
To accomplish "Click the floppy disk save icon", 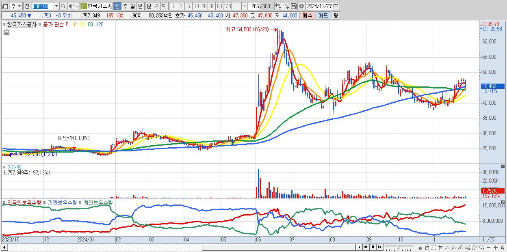I will pyautogui.click(x=294, y=6).
